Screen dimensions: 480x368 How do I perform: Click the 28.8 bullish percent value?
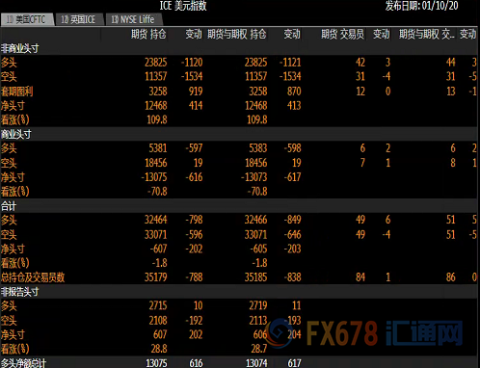159,349
